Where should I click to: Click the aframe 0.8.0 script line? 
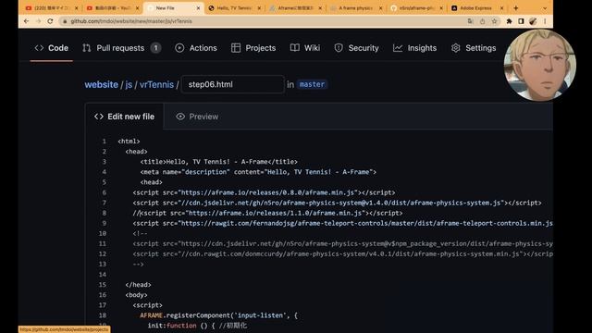(x=264, y=192)
